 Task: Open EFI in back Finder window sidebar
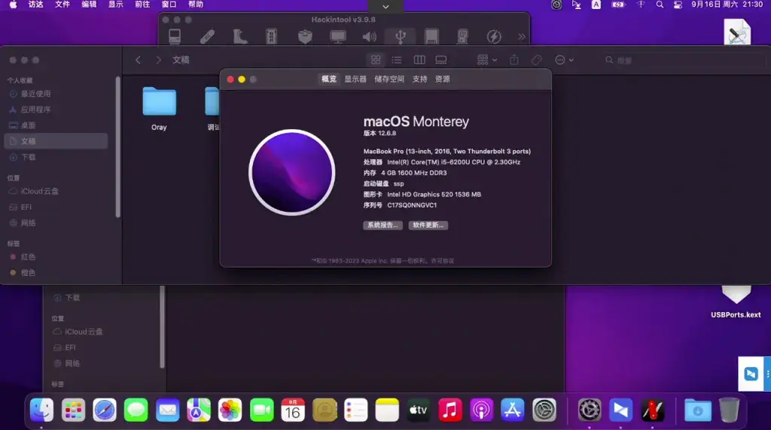tap(65, 347)
